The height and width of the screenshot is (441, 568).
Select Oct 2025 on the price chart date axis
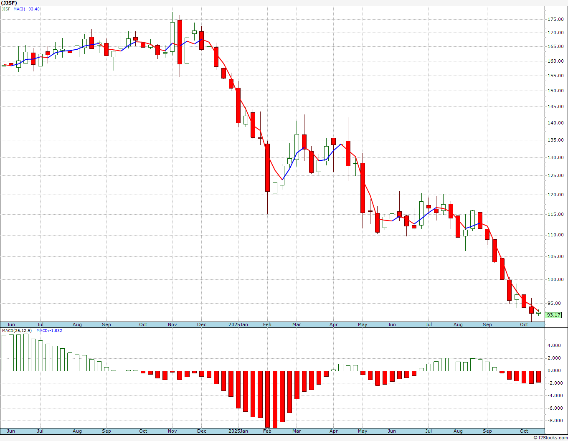click(x=524, y=324)
